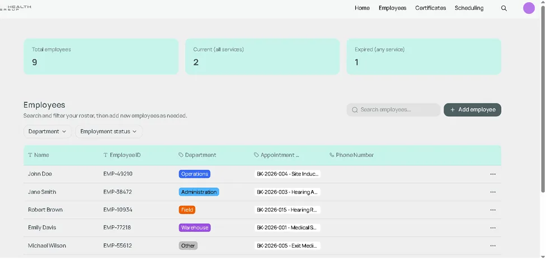Click the name Michael Wilson
The width and height of the screenshot is (547, 260).
(x=47, y=245)
